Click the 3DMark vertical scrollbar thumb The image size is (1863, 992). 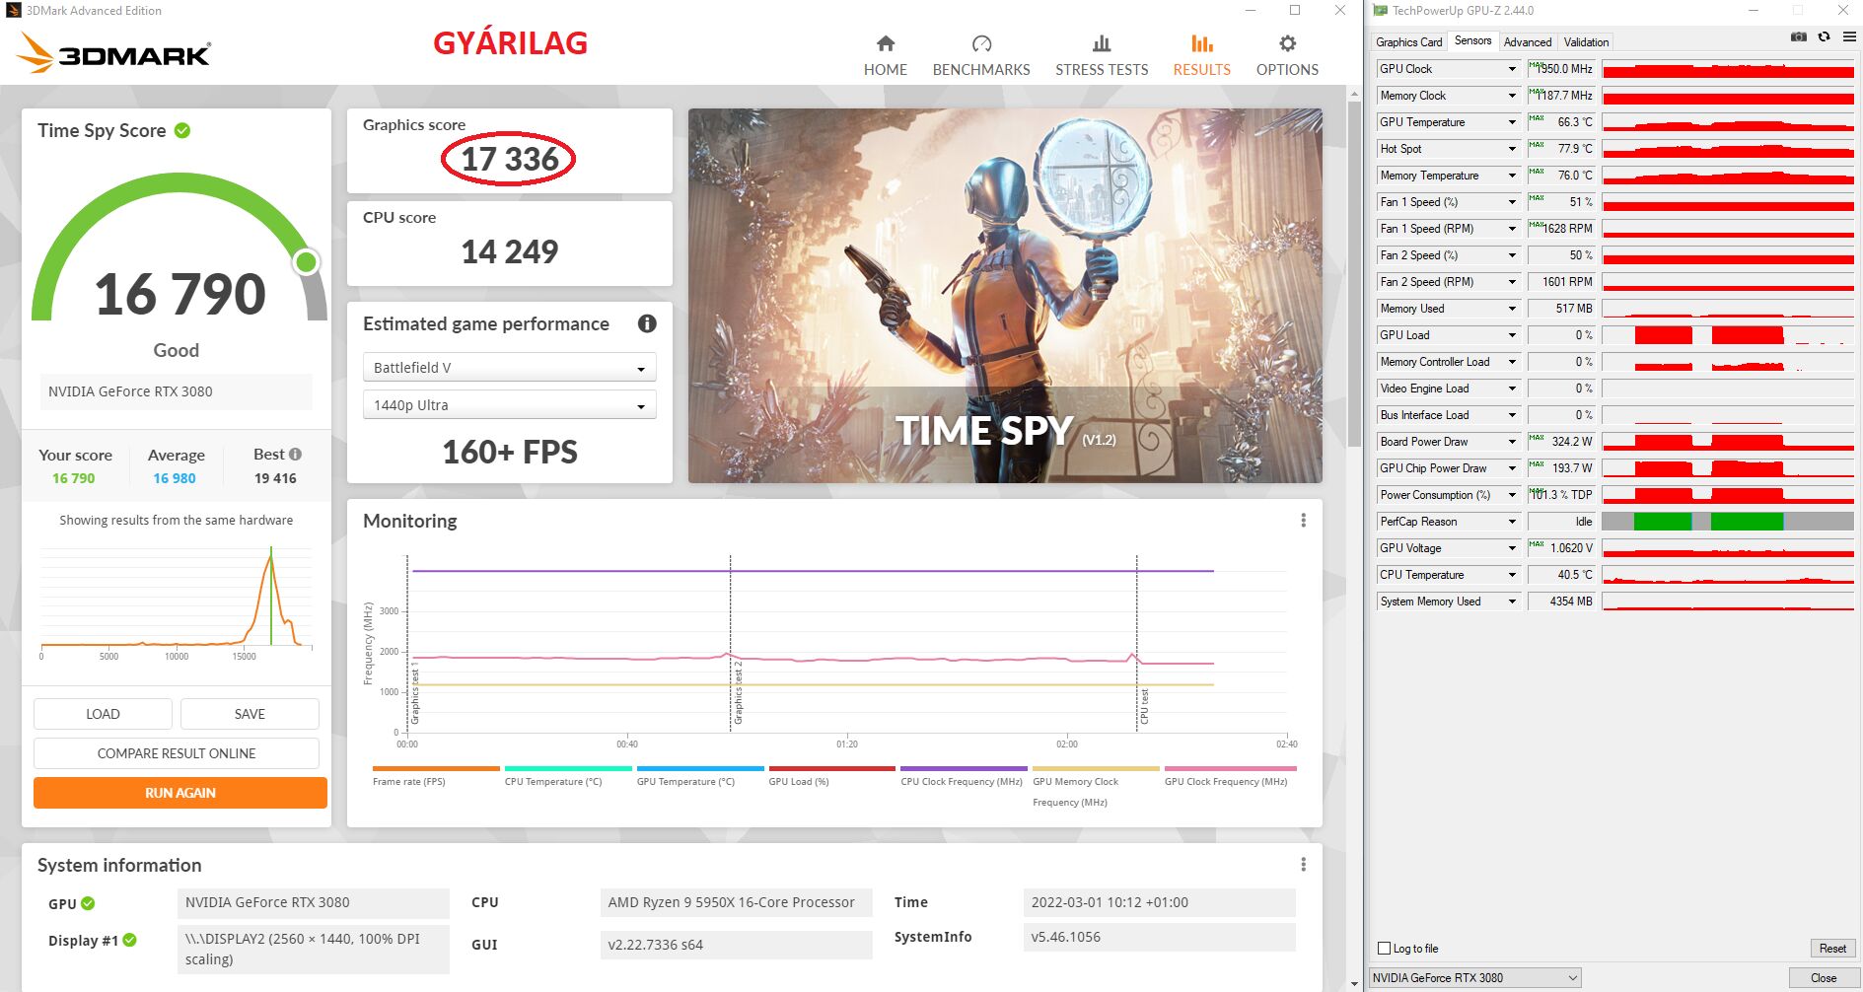point(1353,272)
